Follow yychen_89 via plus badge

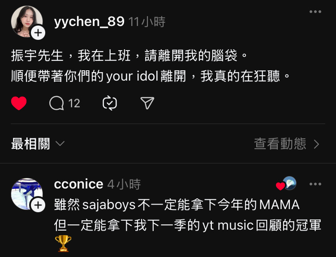pos(38,33)
